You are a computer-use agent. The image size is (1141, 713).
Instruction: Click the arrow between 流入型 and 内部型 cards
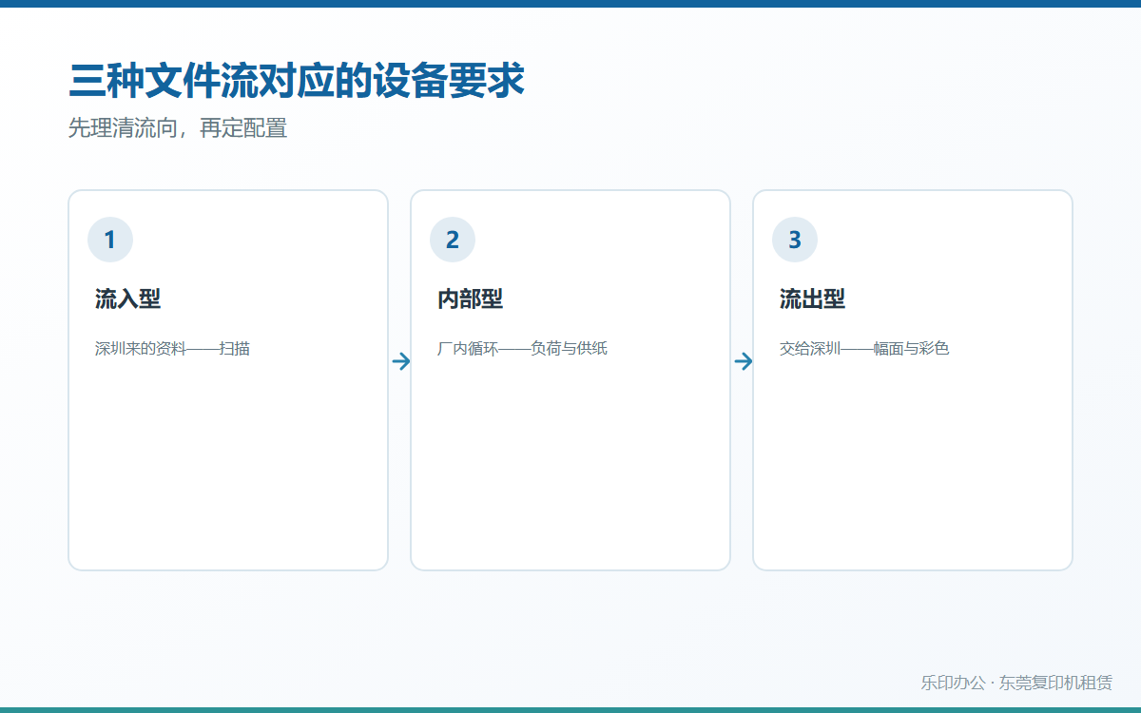[x=400, y=361]
